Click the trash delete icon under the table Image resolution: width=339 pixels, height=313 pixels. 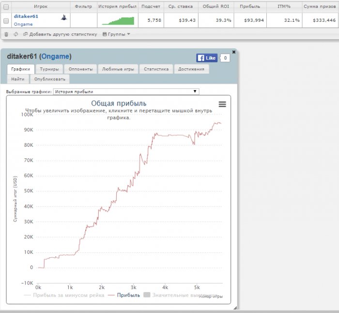[6, 34]
